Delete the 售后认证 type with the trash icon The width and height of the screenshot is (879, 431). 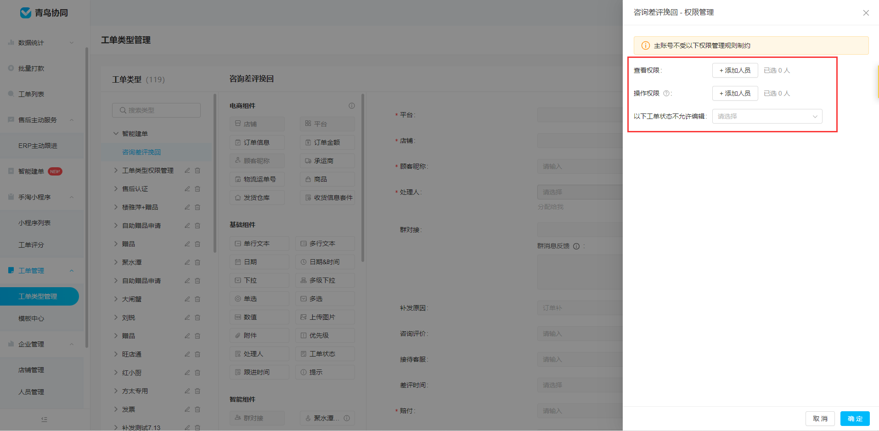pos(197,189)
